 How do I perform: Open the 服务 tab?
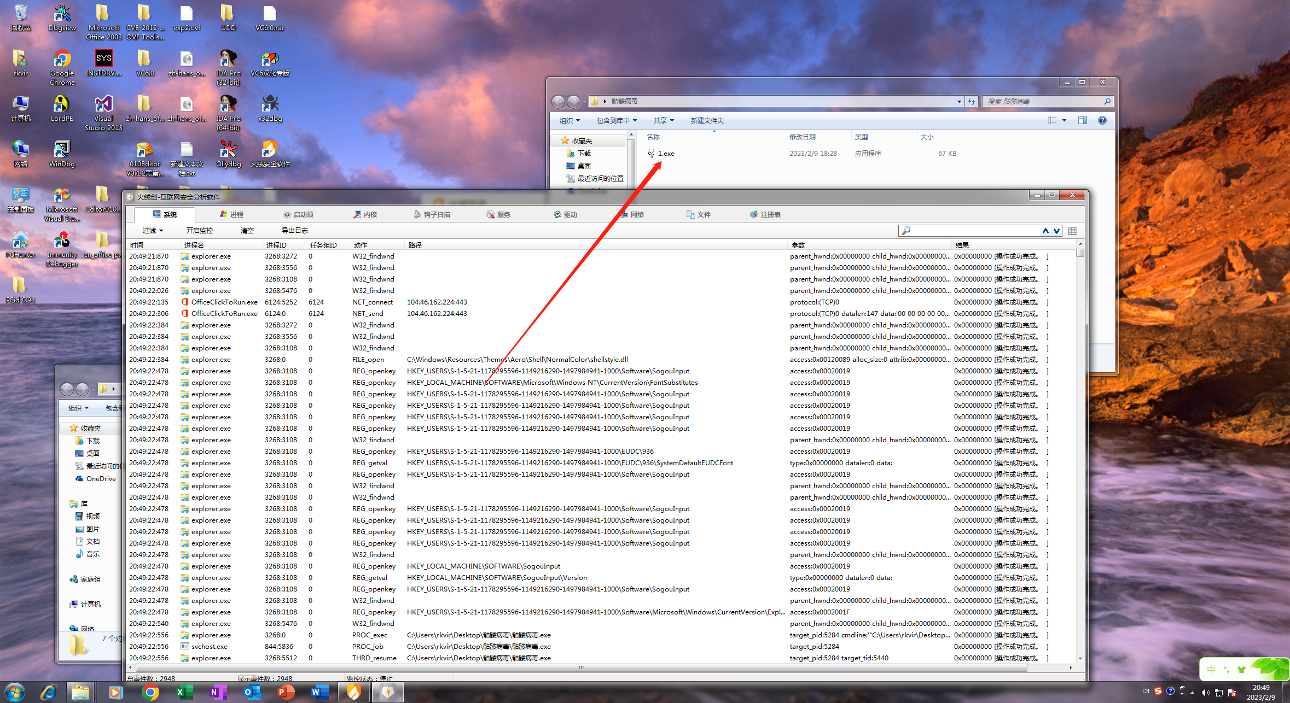498,214
